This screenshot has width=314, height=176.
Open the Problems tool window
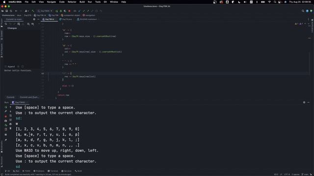click(39, 171)
